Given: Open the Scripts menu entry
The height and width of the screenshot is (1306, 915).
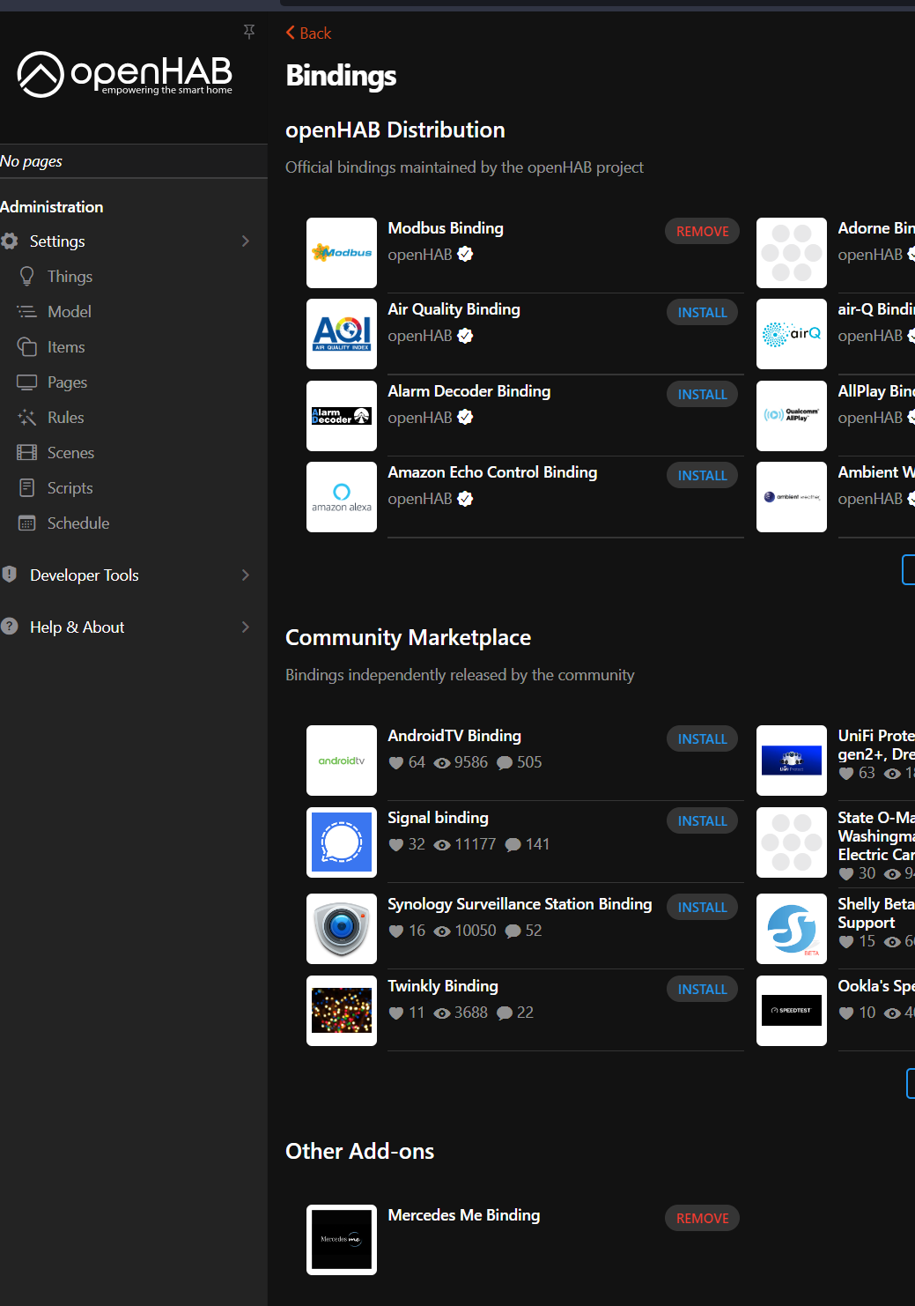Looking at the screenshot, I should pyautogui.click(x=70, y=488).
